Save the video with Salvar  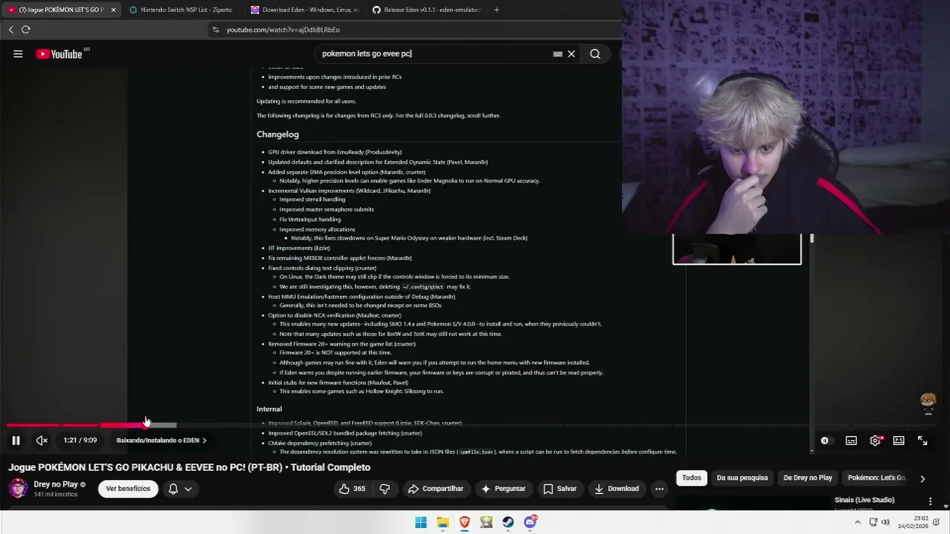560,489
